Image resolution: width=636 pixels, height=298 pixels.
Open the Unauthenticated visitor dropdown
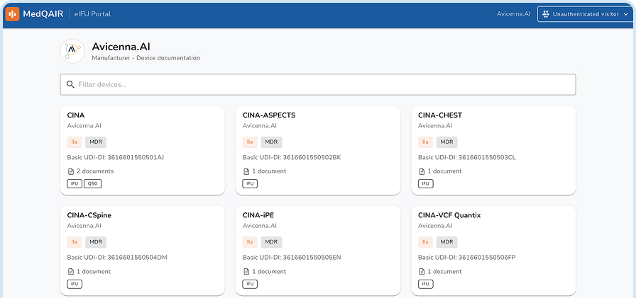coord(586,14)
